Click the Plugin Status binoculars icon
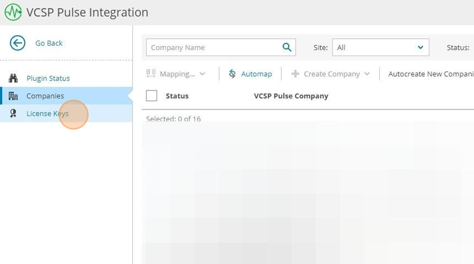 pyautogui.click(x=13, y=78)
